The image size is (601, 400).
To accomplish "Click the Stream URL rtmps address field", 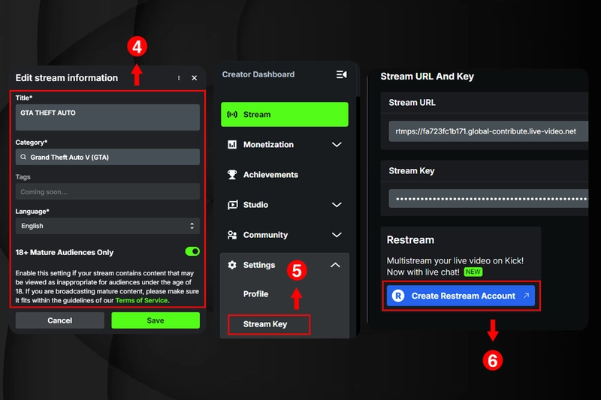I will click(488, 131).
